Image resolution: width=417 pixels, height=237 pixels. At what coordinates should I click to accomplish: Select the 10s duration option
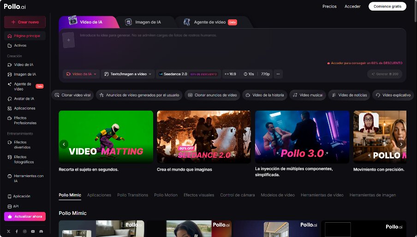click(249, 74)
